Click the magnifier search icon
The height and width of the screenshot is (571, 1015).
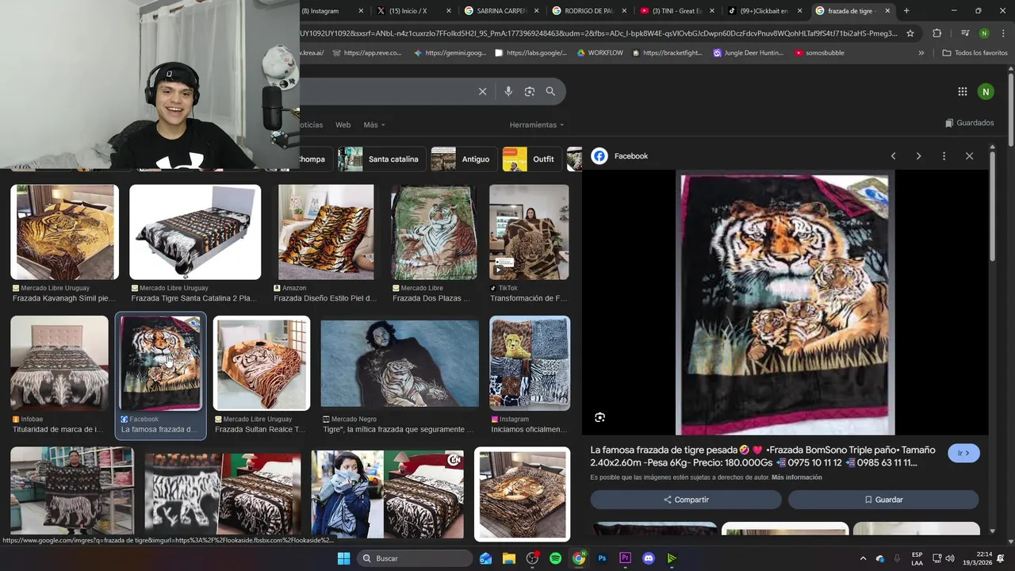coord(550,91)
